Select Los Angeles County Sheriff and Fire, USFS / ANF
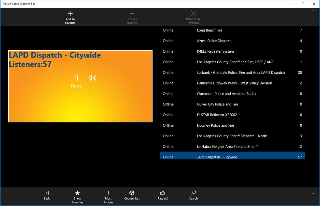 click(x=232, y=62)
